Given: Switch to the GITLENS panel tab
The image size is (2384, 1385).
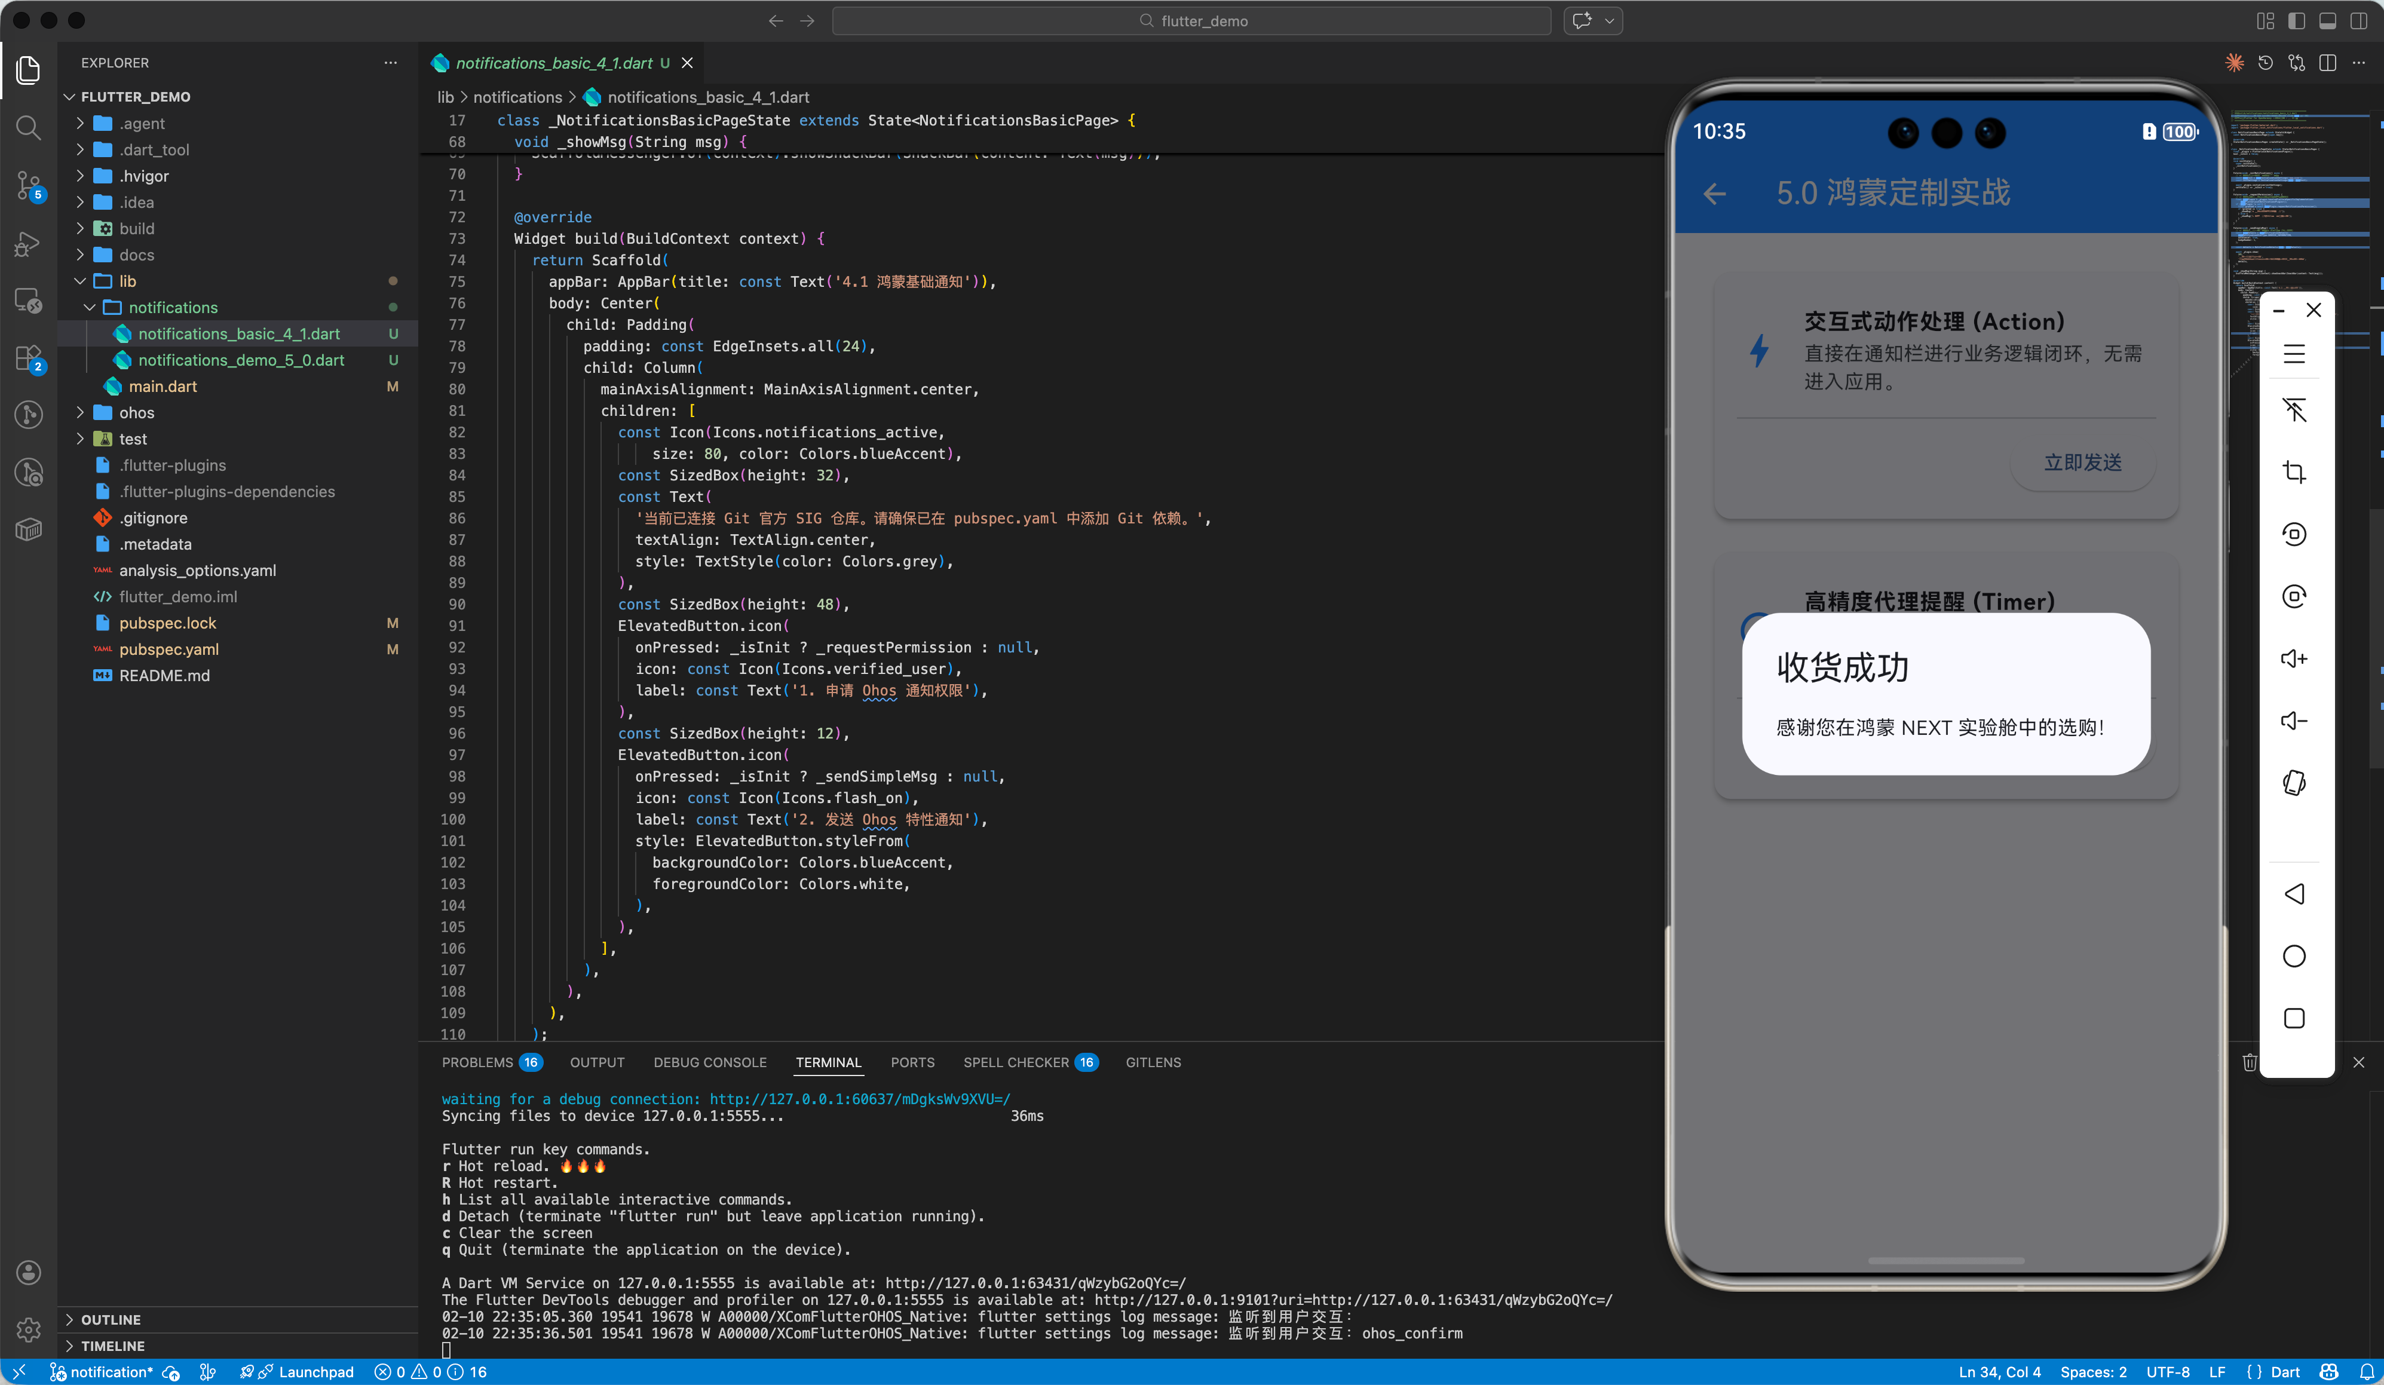Looking at the screenshot, I should [1153, 1062].
